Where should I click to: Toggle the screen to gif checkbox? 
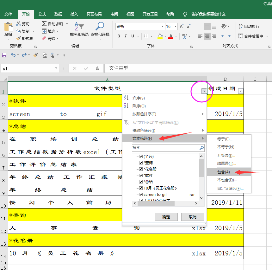pos(141,195)
